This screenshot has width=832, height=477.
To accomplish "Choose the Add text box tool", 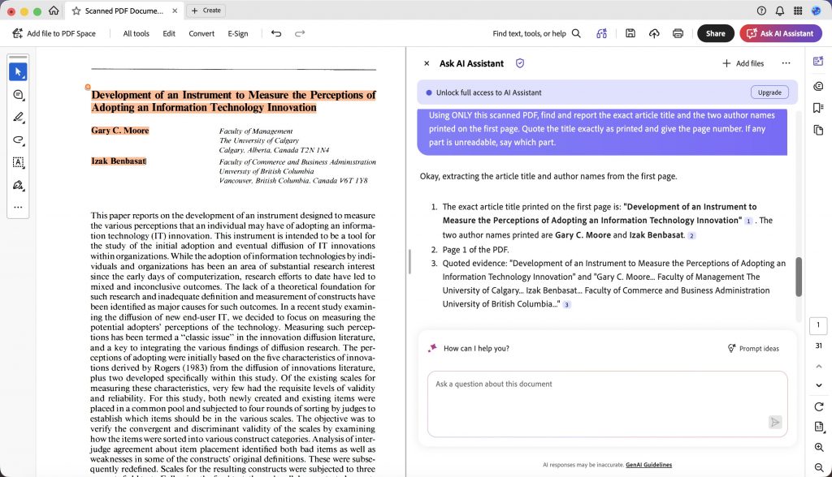I will [x=18, y=162].
